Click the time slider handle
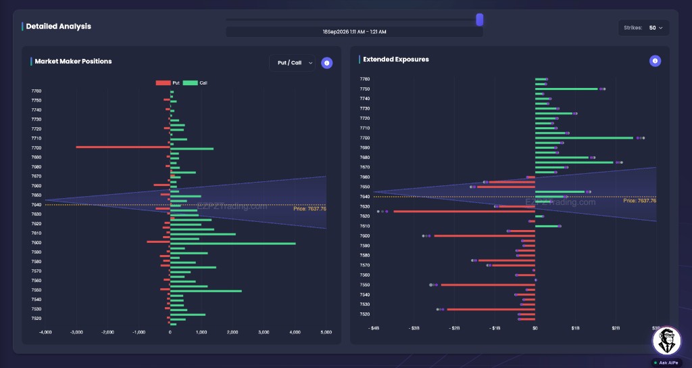692x368 pixels. (479, 20)
